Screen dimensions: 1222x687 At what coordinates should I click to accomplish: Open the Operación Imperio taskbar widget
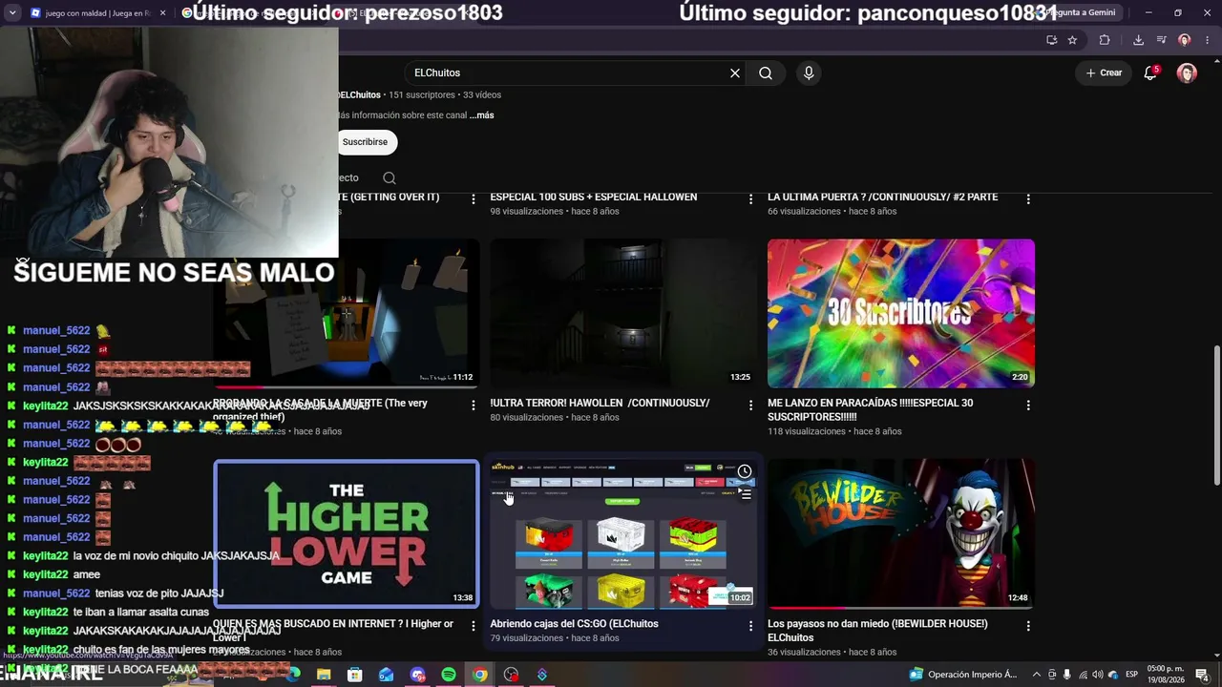tap(963, 675)
